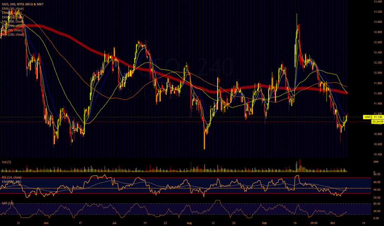Screen dimensions: 384x226
Task: Click the 13.200 price axis label
Action: click(378, 12)
